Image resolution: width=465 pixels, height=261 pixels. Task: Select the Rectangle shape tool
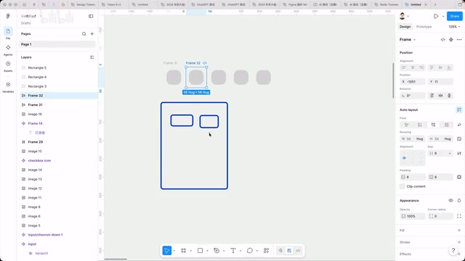tap(201, 251)
